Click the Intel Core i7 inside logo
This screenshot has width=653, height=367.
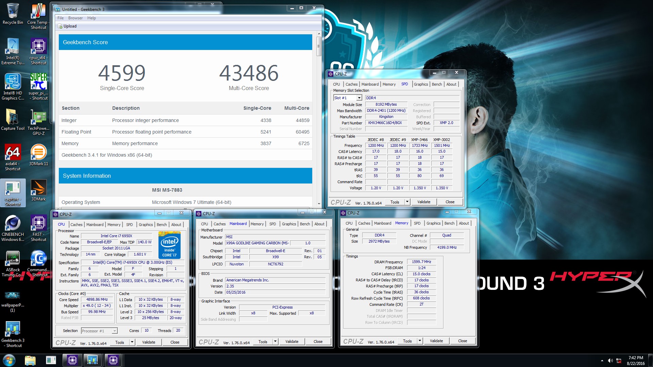(x=169, y=245)
